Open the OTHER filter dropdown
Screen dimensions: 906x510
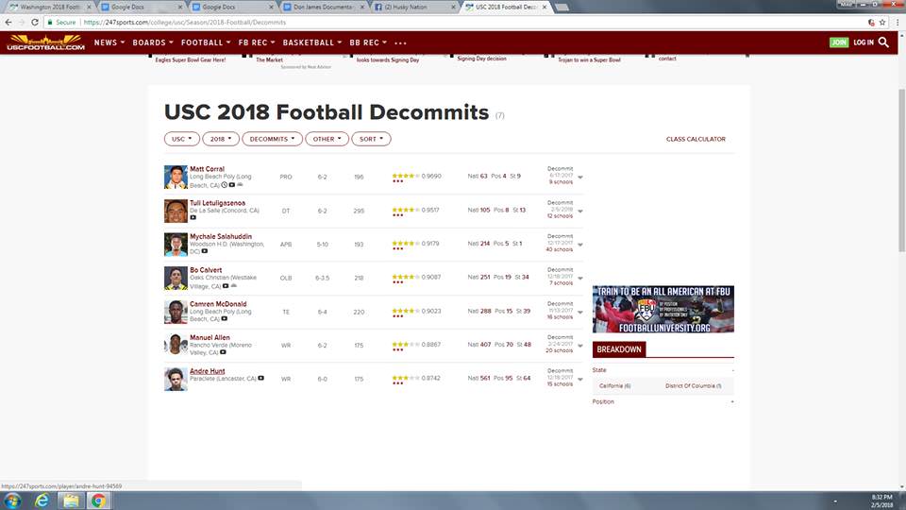[327, 139]
